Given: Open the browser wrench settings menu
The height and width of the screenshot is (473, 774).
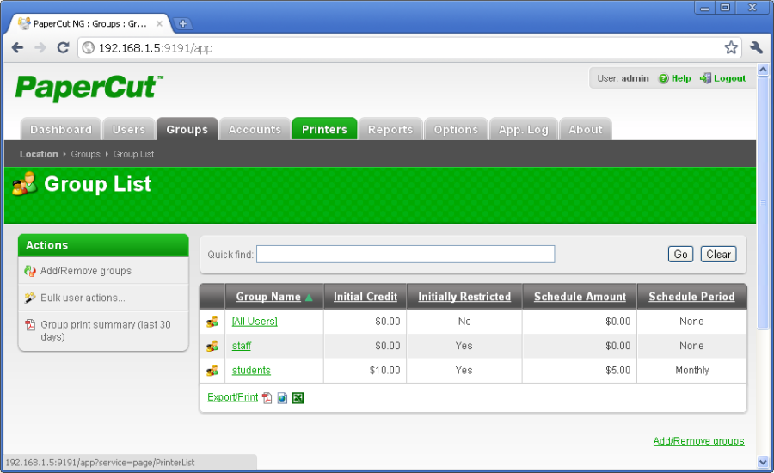Looking at the screenshot, I should (756, 48).
